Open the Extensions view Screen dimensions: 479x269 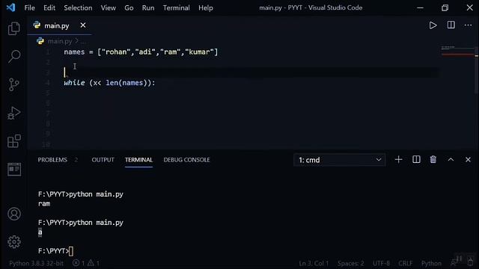(x=14, y=141)
